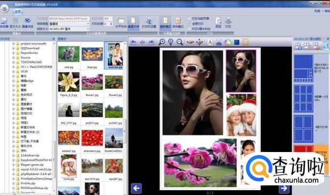The image size is (330, 195).
Task: Go to next page with right arrow
Action: 284,188
